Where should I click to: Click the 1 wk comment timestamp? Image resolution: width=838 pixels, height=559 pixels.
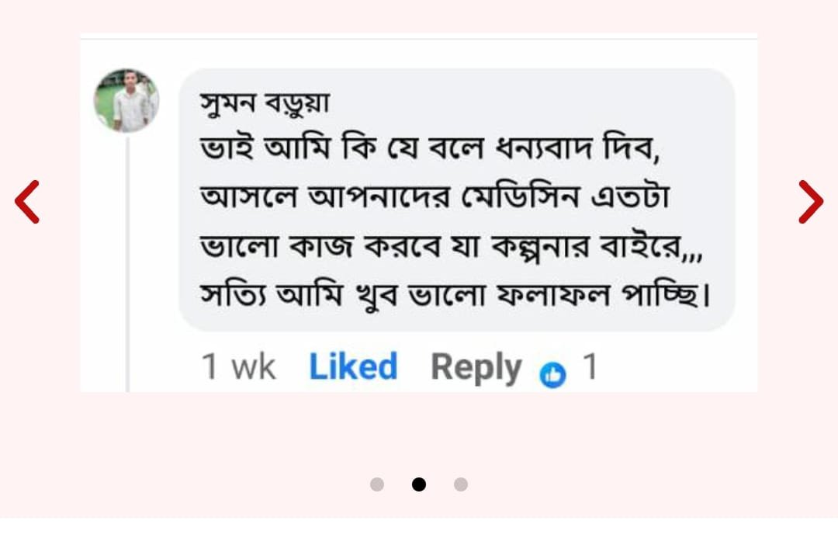[238, 367]
